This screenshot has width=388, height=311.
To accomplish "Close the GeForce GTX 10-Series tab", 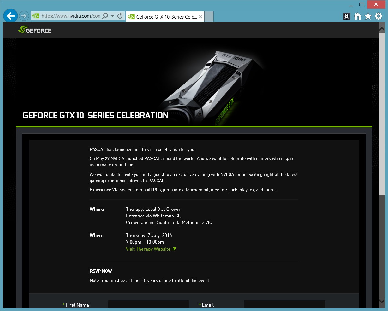I will pos(200,17).
